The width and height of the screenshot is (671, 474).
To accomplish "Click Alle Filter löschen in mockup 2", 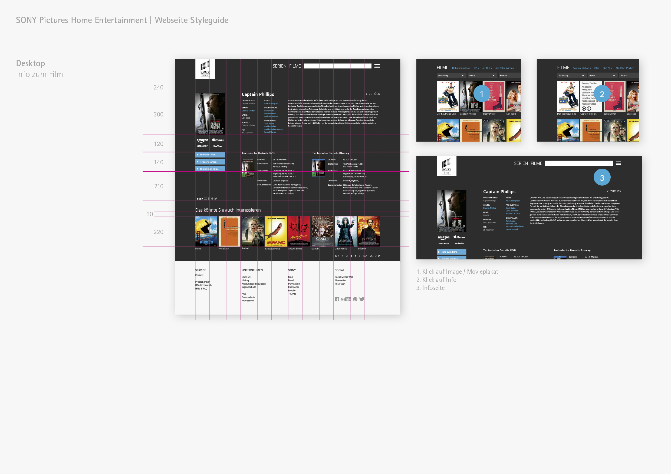I will coord(625,68).
